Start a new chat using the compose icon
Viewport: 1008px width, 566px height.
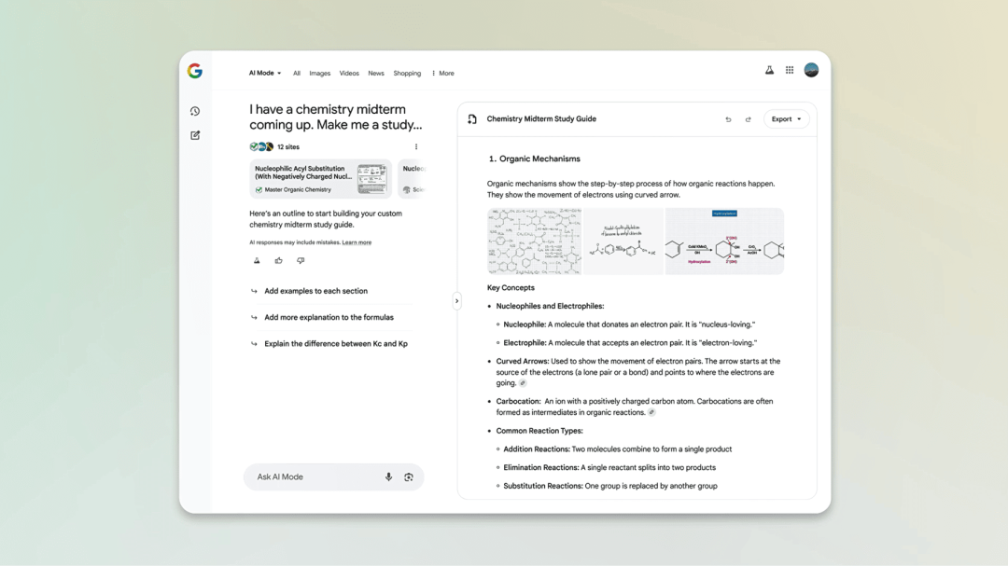tap(195, 135)
